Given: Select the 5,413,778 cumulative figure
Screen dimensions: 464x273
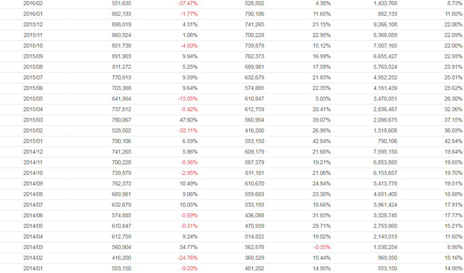Looking at the screenshot, I should (385, 184).
